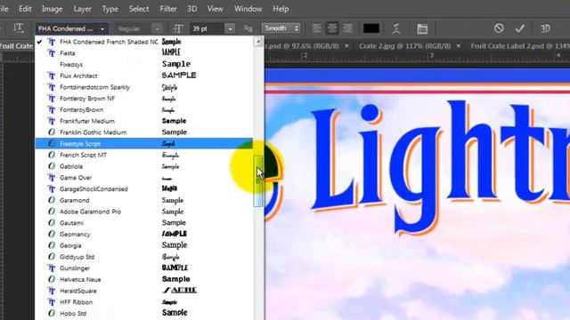The width and height of the screenshot is (570, 320).
Task: Select the French Script MT font
Action: click(144, 155)
